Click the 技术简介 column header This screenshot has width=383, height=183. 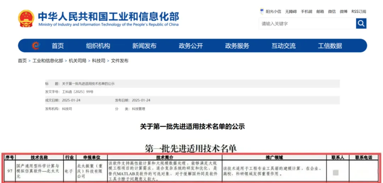click(165, 158)
